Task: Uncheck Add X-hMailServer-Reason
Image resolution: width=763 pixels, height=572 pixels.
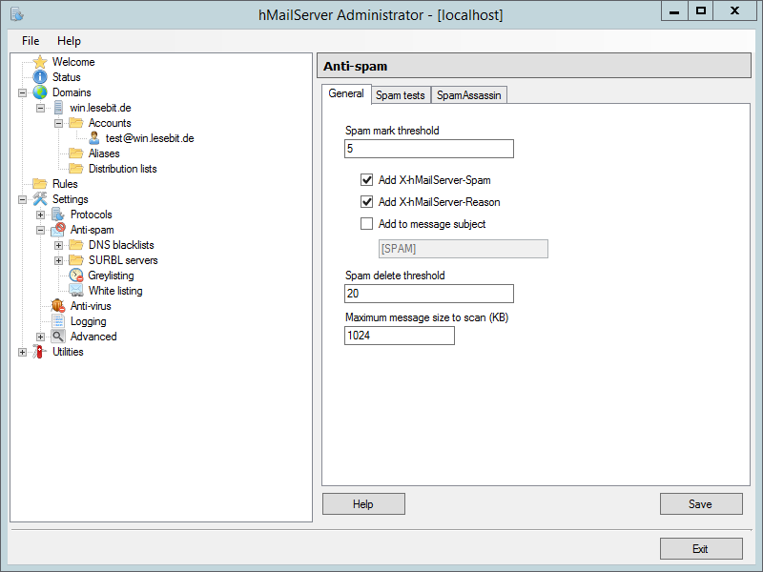Action: [366, 202]
